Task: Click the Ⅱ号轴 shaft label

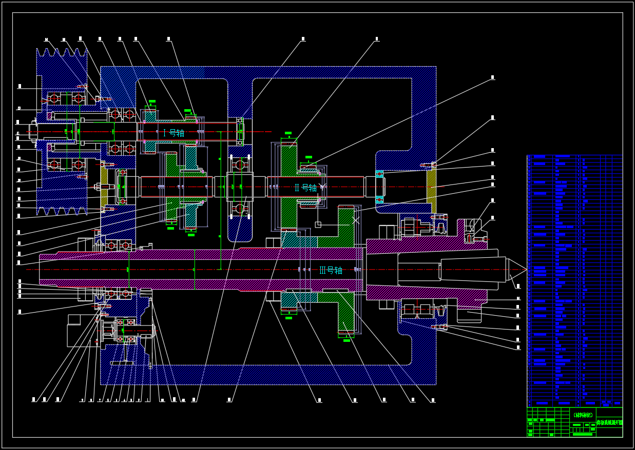Action: pos(305,188)
